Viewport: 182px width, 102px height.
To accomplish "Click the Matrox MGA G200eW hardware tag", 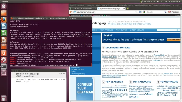I will pos(141,92).
